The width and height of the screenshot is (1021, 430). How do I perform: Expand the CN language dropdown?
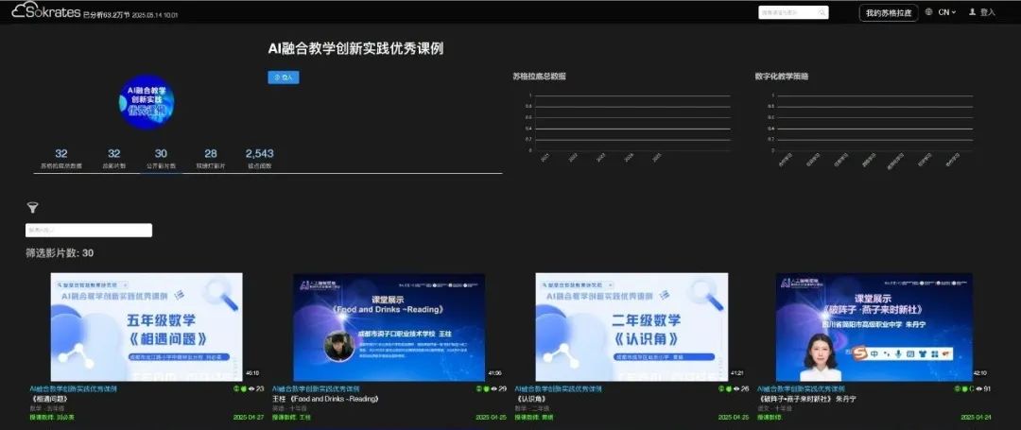coord(947,12)
